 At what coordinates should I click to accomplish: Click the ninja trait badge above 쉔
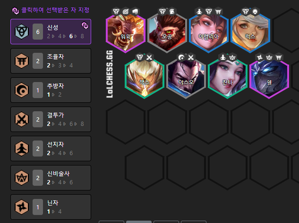tap(260, 57)
